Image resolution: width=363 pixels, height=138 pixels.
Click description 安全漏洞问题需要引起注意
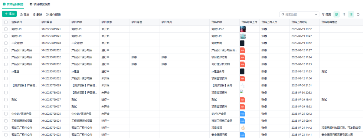[x=337, y=135]
